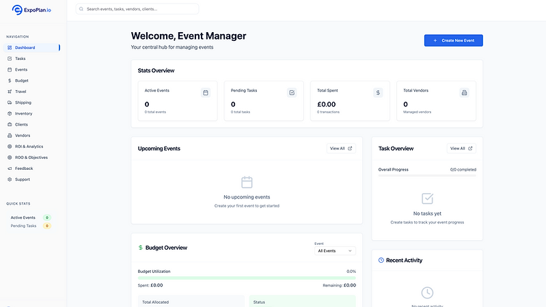The height and width of the screenshot is (307, 546).
Task: Click the Total Vendors card icon
Action: click(x=464, y=93)
